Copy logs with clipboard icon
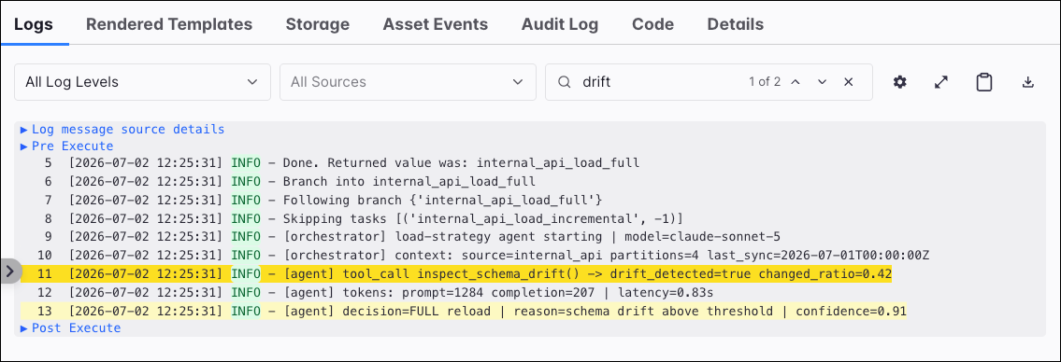Image resolution: width=1061 pixels, height=362 pixels. point(983,82)
